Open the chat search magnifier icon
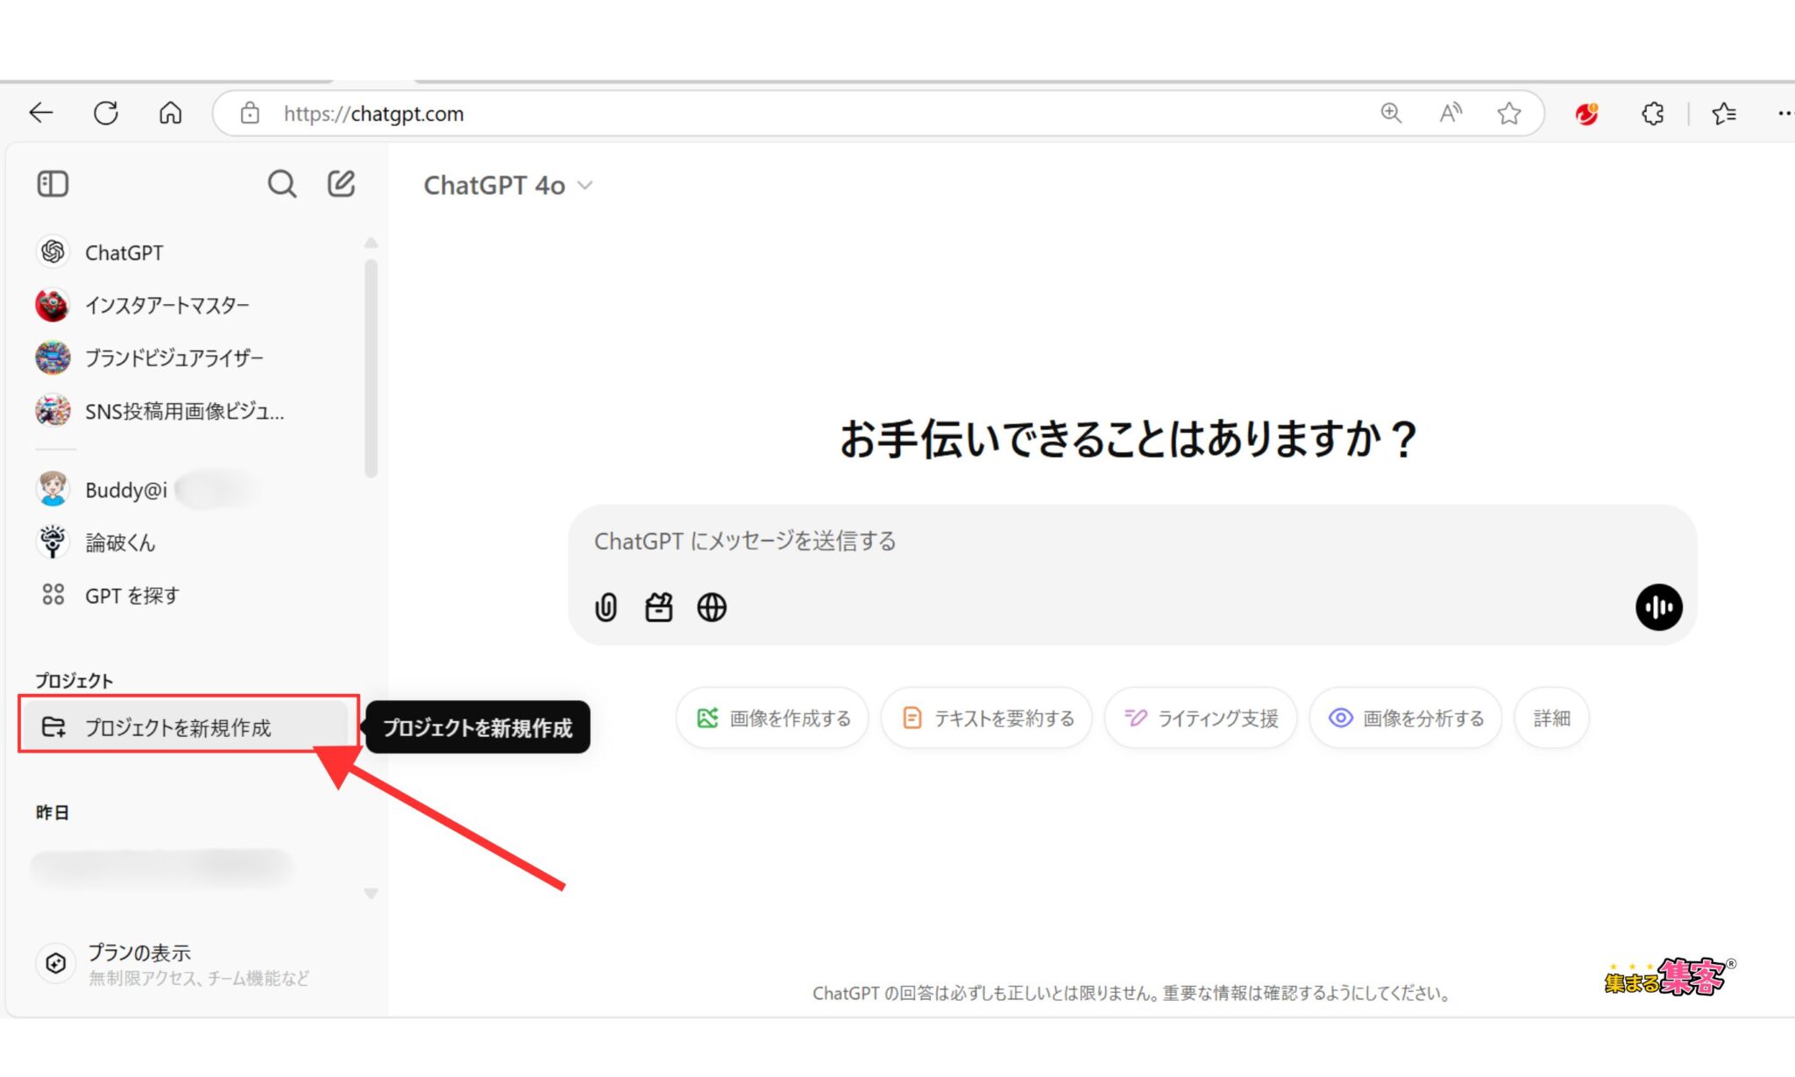The image size is (1795, 1077). (x=281, y=184)
